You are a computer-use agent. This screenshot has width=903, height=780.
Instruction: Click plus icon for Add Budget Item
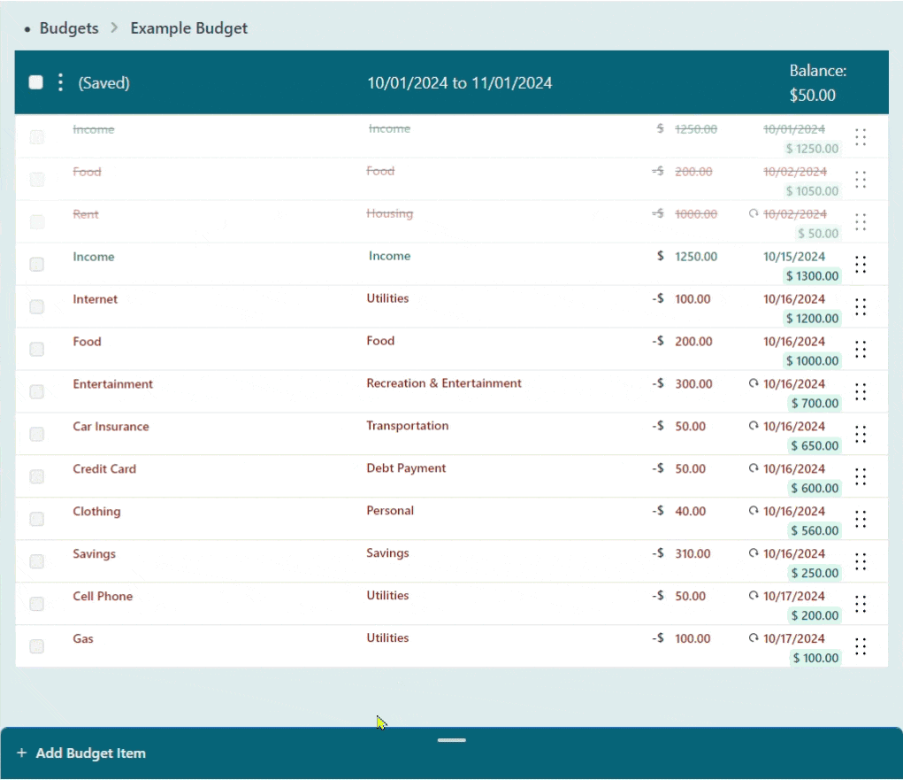pyautogui.click(x=21, y=753)
